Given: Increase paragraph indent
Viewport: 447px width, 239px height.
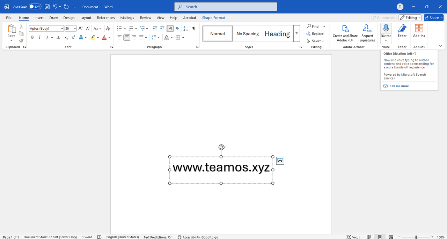Looking at the screenshot, I should (x=162, y=29).
